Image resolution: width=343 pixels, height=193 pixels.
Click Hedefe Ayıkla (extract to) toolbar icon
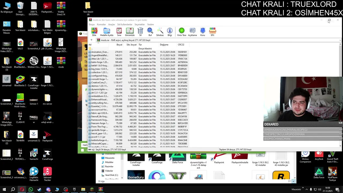(x=107, y=32)
